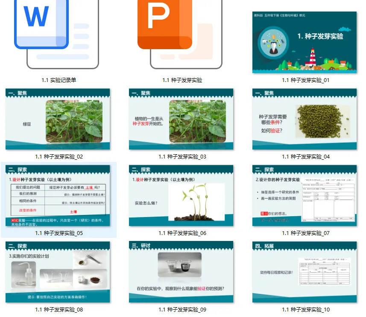Screen dimensions: 366x317
Task: Click the file name 1.1 种子发芽实验_05
Action: 59,233
